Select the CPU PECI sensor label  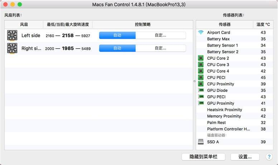216,77
